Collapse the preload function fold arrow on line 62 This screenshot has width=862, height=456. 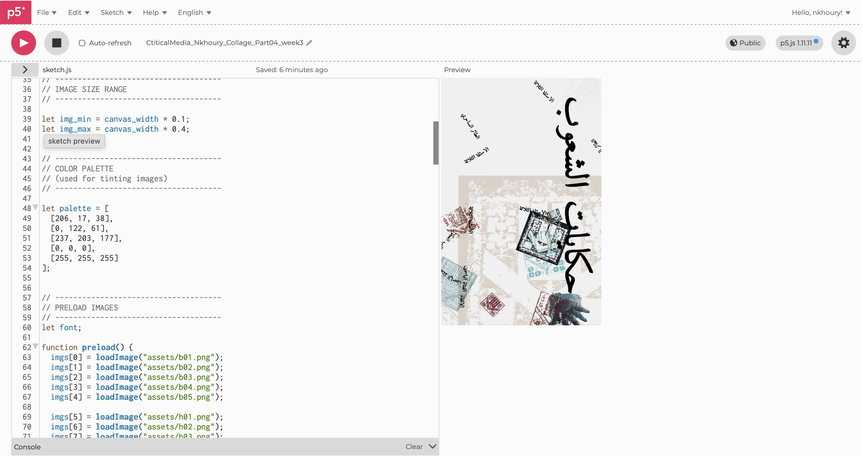(35, 347)
